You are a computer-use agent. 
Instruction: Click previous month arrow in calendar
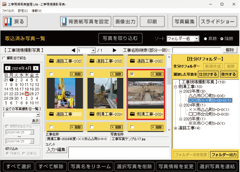(x=8, y=68)
